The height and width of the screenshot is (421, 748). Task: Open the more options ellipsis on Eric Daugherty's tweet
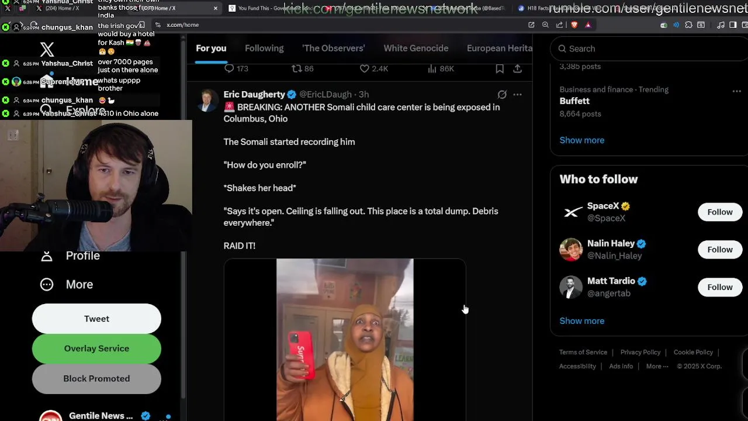(517, 94)
